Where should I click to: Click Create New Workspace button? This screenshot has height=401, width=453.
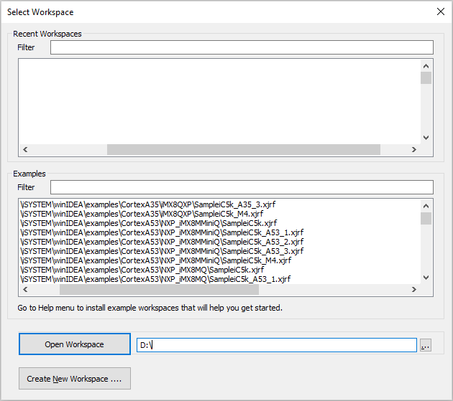click(74, 379)
